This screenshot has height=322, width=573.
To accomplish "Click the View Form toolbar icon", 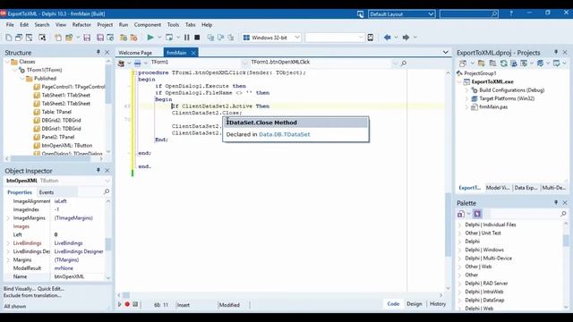I will [x=19, y=38].
